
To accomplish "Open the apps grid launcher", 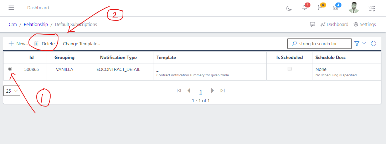I will click(x=372, y=8).
